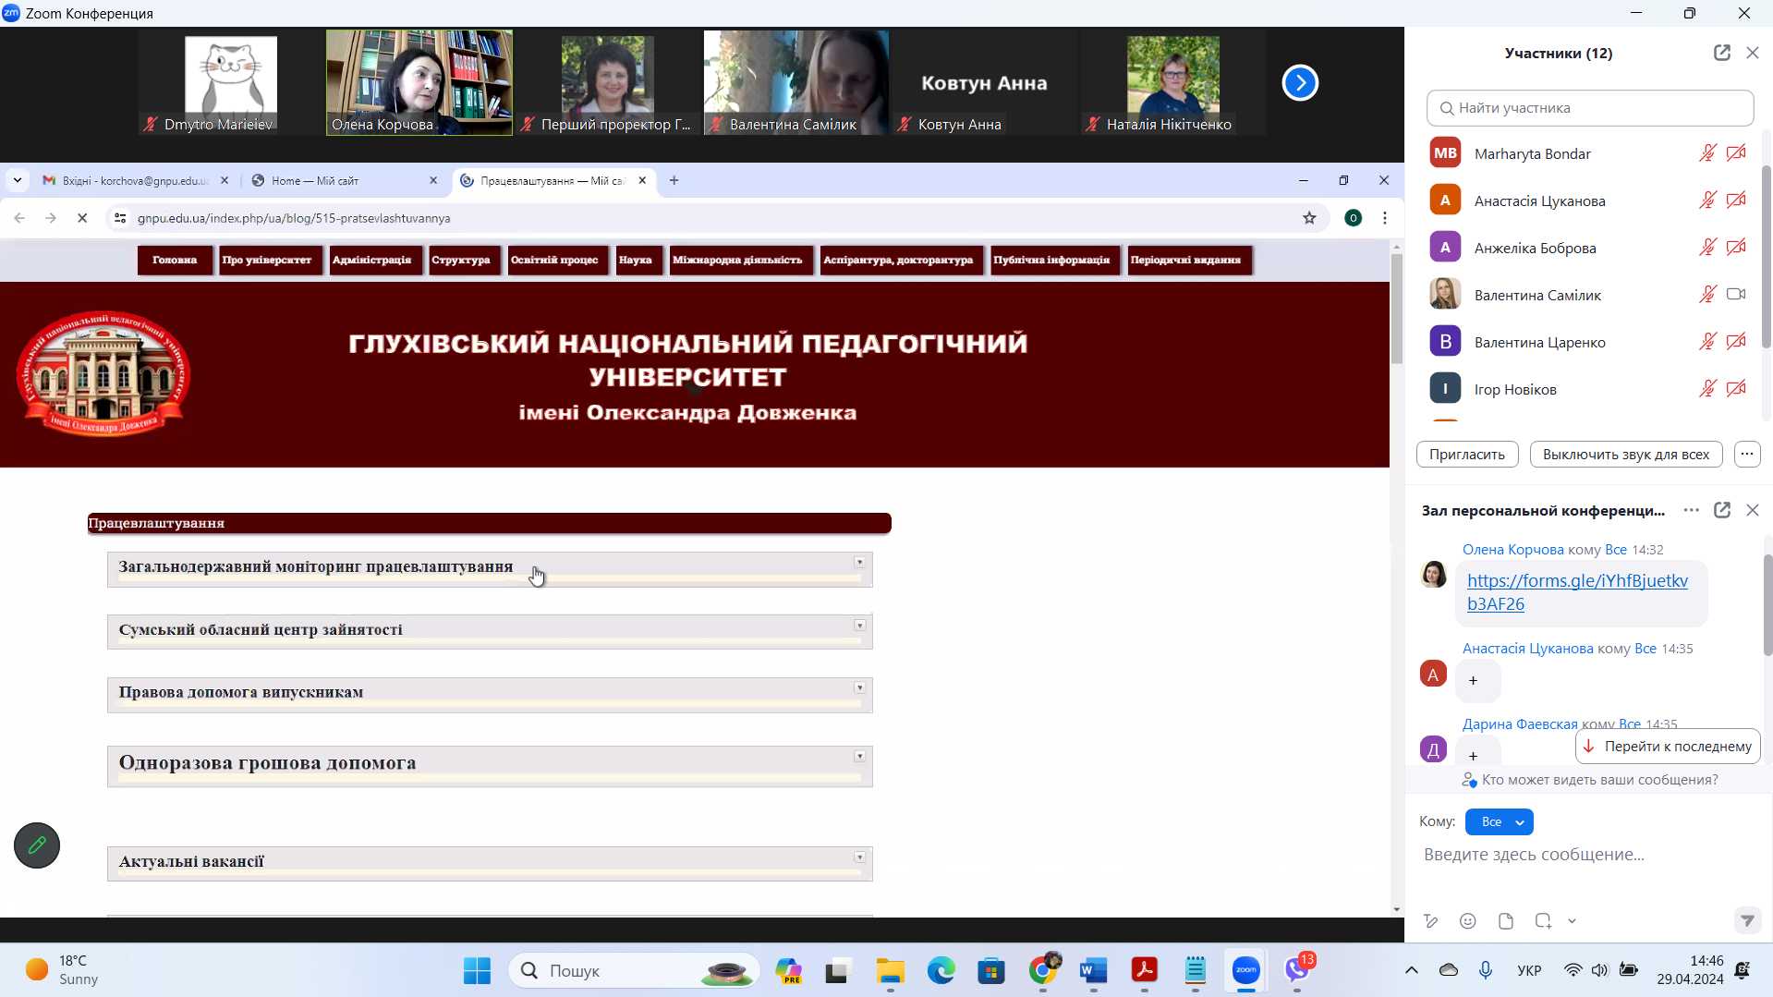This screenshot has height=997, width=1773.
Task: Send the chat message
Action: [x=1747, y=920]
